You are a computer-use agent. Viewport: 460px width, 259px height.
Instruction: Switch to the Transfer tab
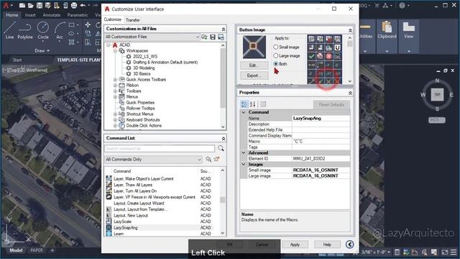132,20
